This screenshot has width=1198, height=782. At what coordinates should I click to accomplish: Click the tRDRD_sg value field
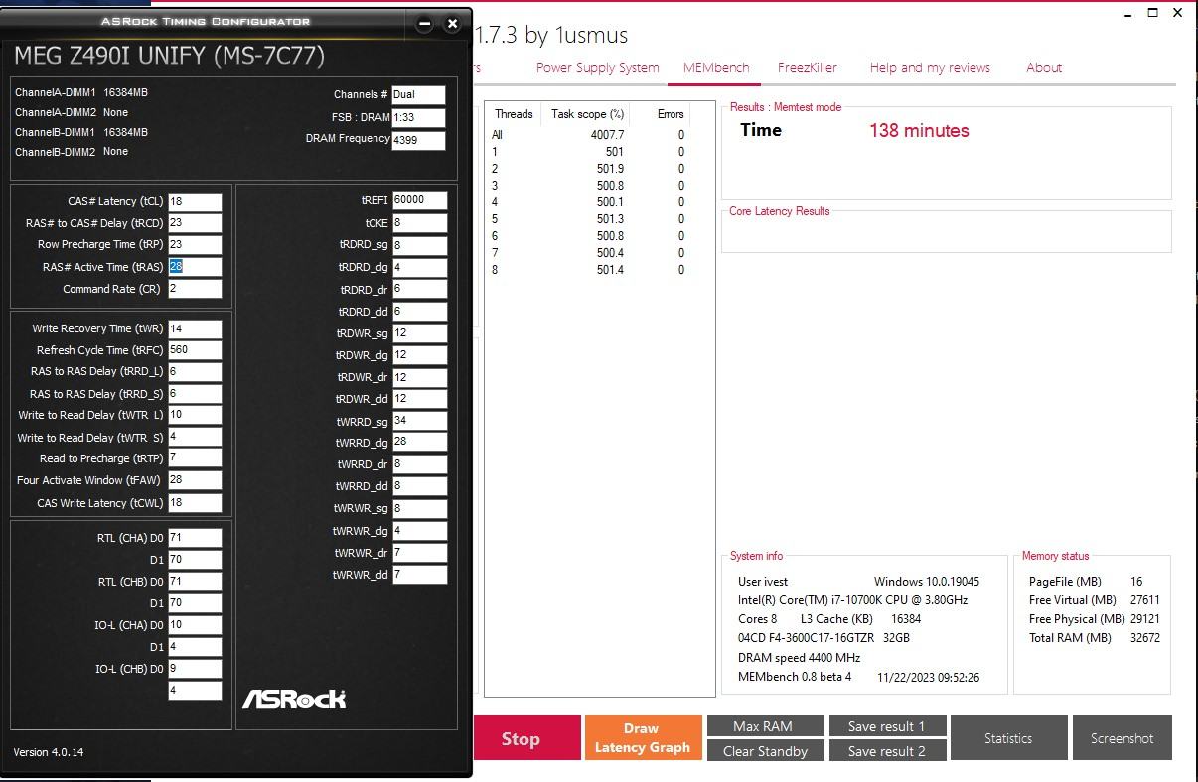coord(419,245)
